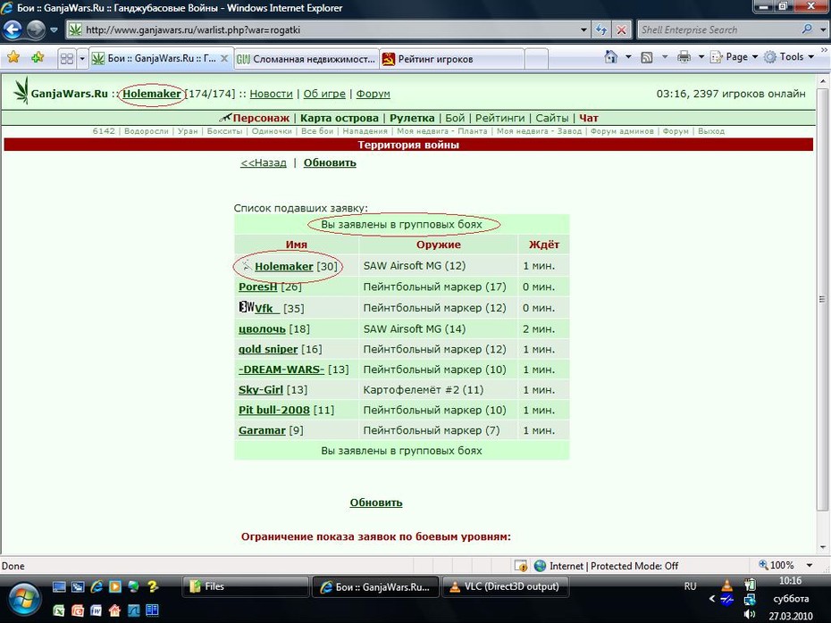The width and height of the screenshot is (831, 623).
Task: Switch to the Files taskbar button
Action: pyautogui.click(x=246, y=586)
